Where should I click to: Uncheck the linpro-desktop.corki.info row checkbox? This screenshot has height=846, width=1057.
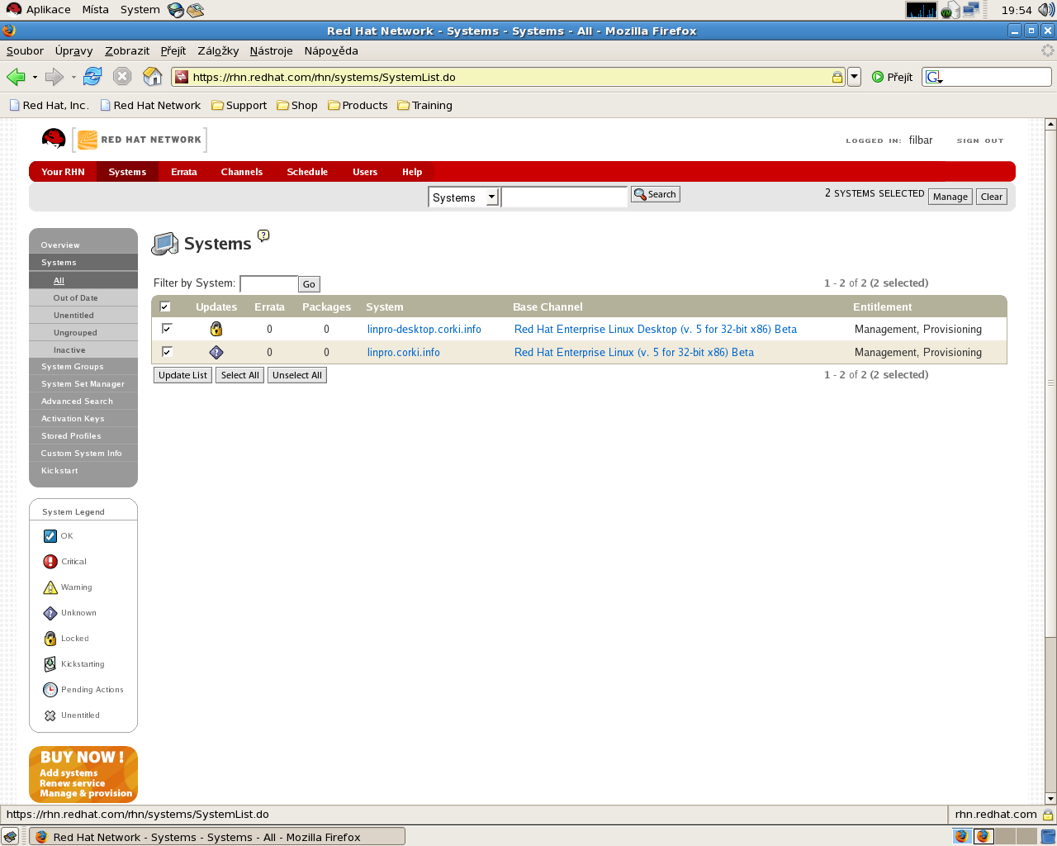167,329
